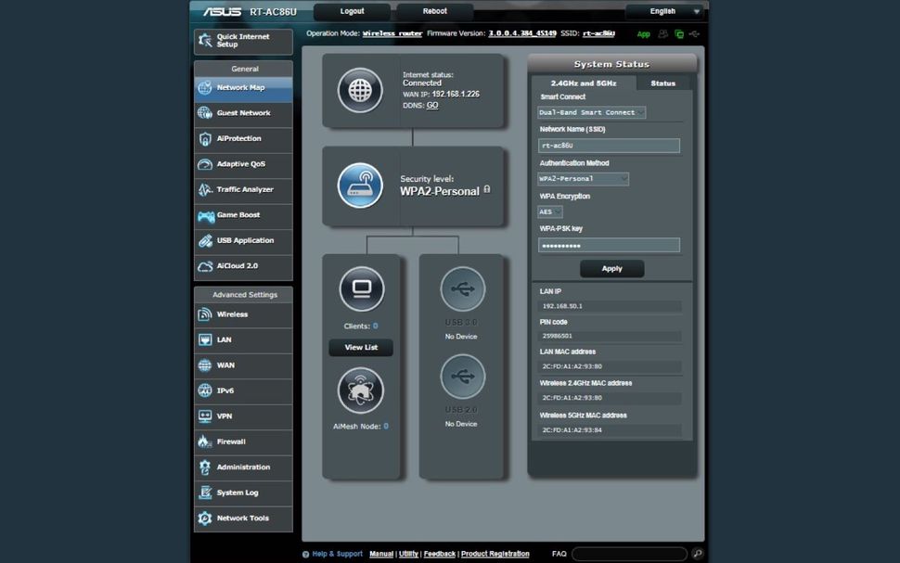
Task: Select the USB 3.0 port icon
Action: point(463,288)
